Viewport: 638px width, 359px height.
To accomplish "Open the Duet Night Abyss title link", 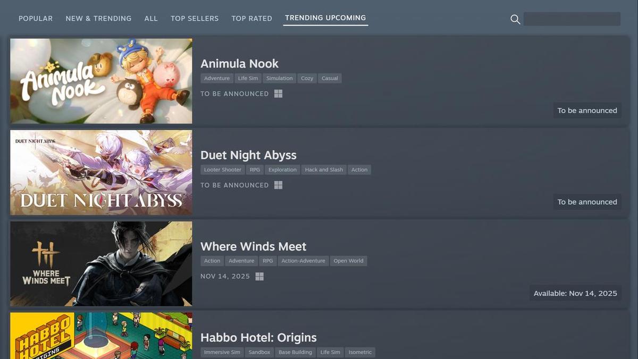I will tap(248, 155).
